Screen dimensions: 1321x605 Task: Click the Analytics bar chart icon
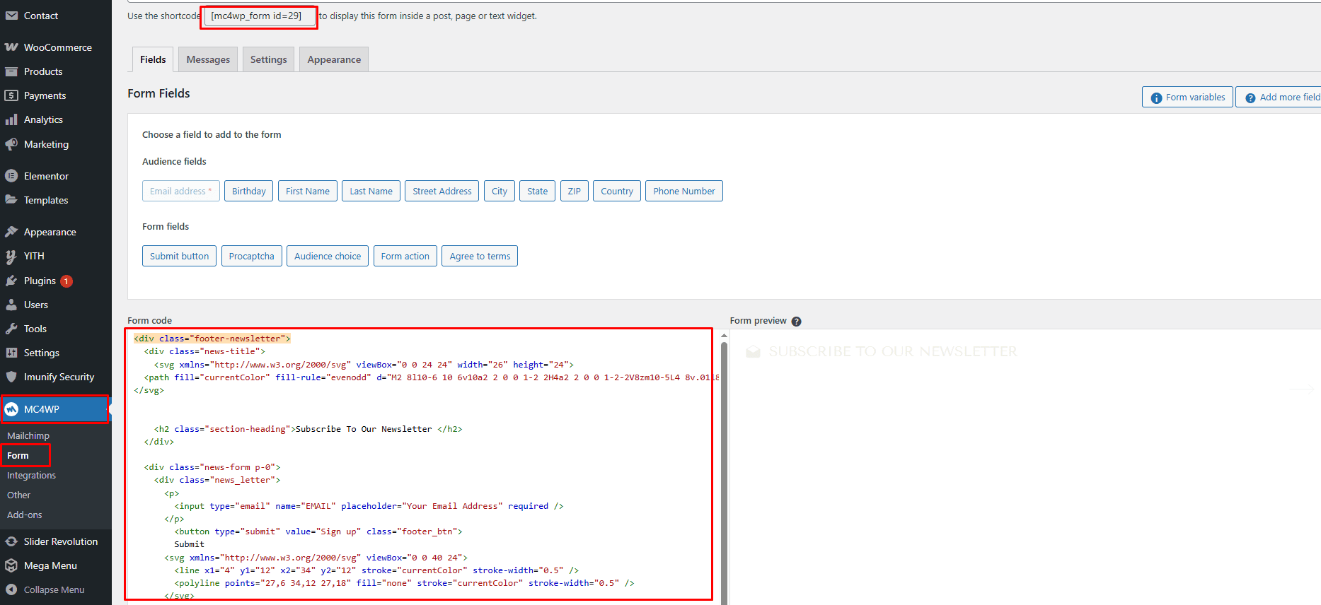11,119
